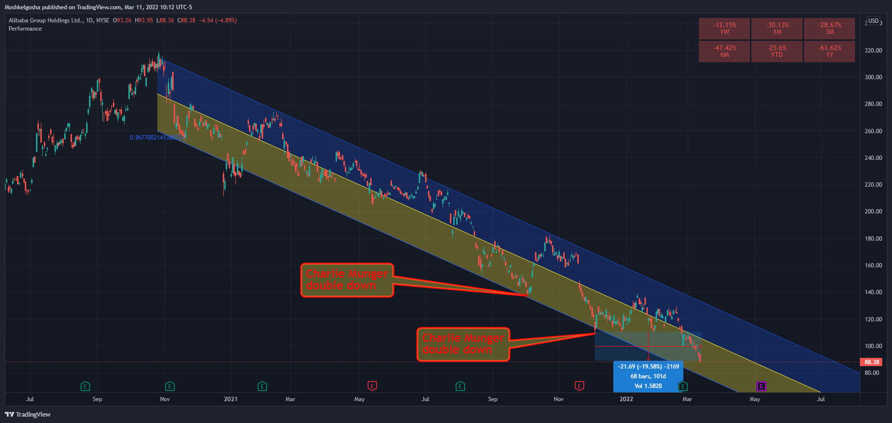Click the purple upcoming earnings marker
The height and width of the screenshot is (423, 892).
[761, 387]
